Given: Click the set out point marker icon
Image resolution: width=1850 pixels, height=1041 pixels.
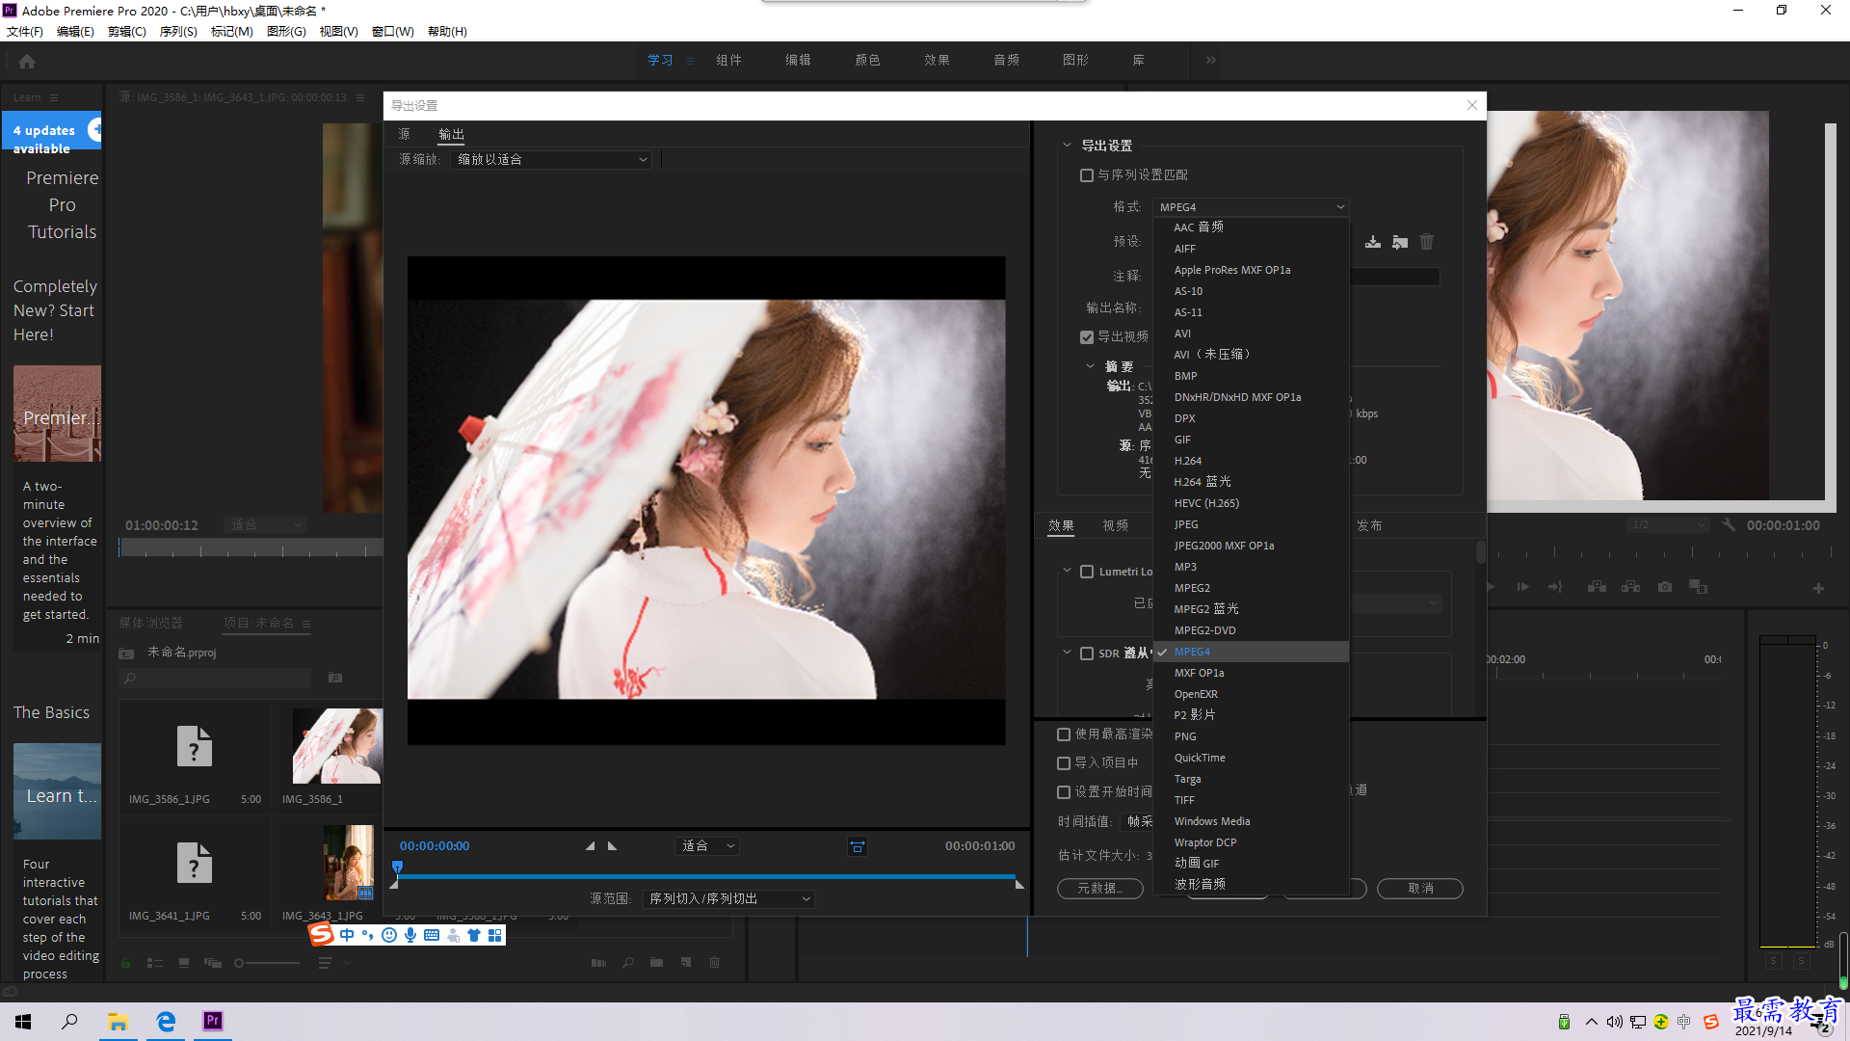Looking at the screenshot, I should [612, 846].
